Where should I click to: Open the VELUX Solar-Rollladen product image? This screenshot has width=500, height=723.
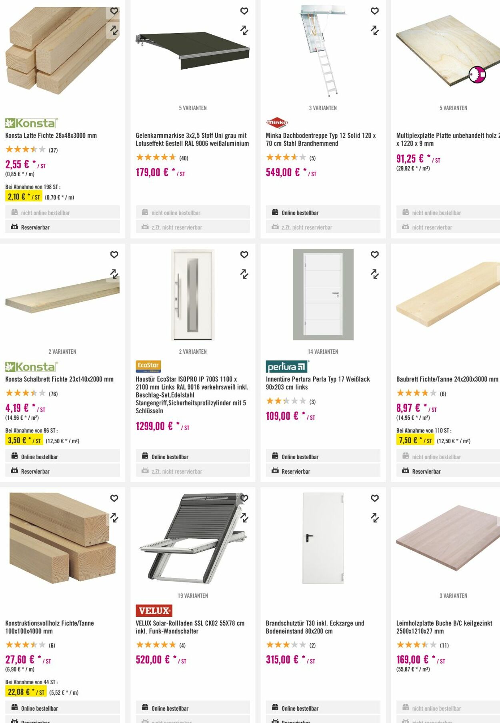click(x=193, y=538)
